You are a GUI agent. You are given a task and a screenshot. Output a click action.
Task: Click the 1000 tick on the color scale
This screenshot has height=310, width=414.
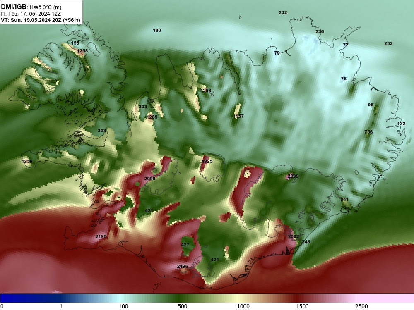[243, 306]
